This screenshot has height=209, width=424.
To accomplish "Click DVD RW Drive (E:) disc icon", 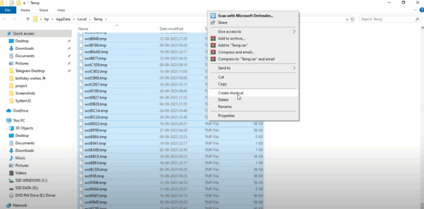I will [x=11, y=195].
